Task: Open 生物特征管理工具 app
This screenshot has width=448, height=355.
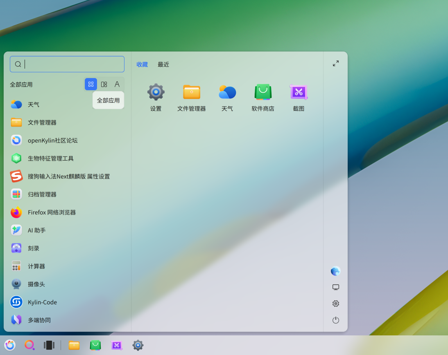Action: click(x=67, y=159)
